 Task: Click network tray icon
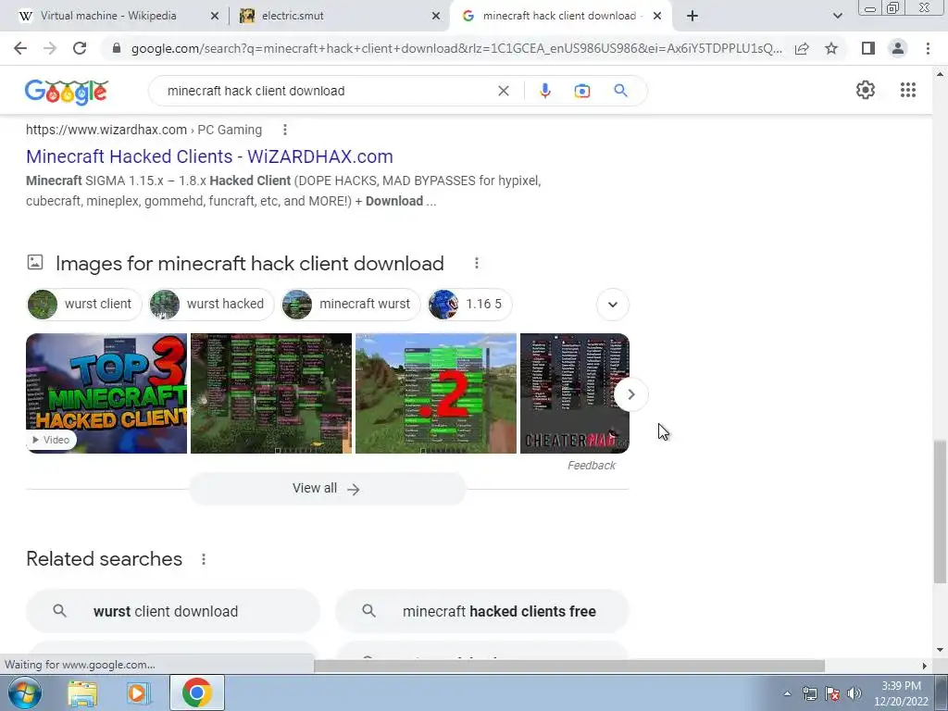click(809, 693)
